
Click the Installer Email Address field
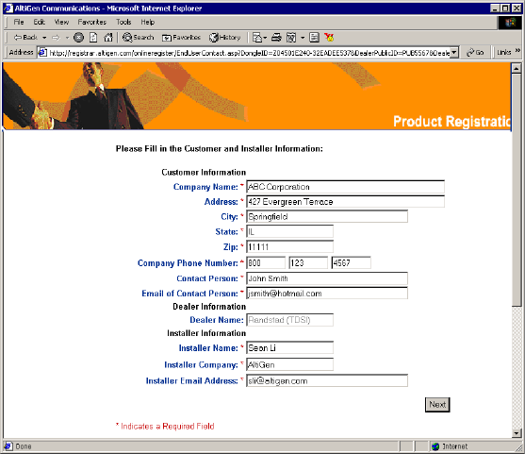(327, 381)
